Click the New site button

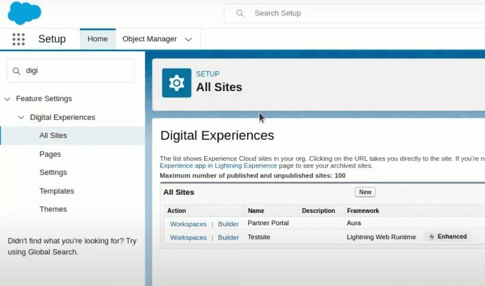pos(365,192)
